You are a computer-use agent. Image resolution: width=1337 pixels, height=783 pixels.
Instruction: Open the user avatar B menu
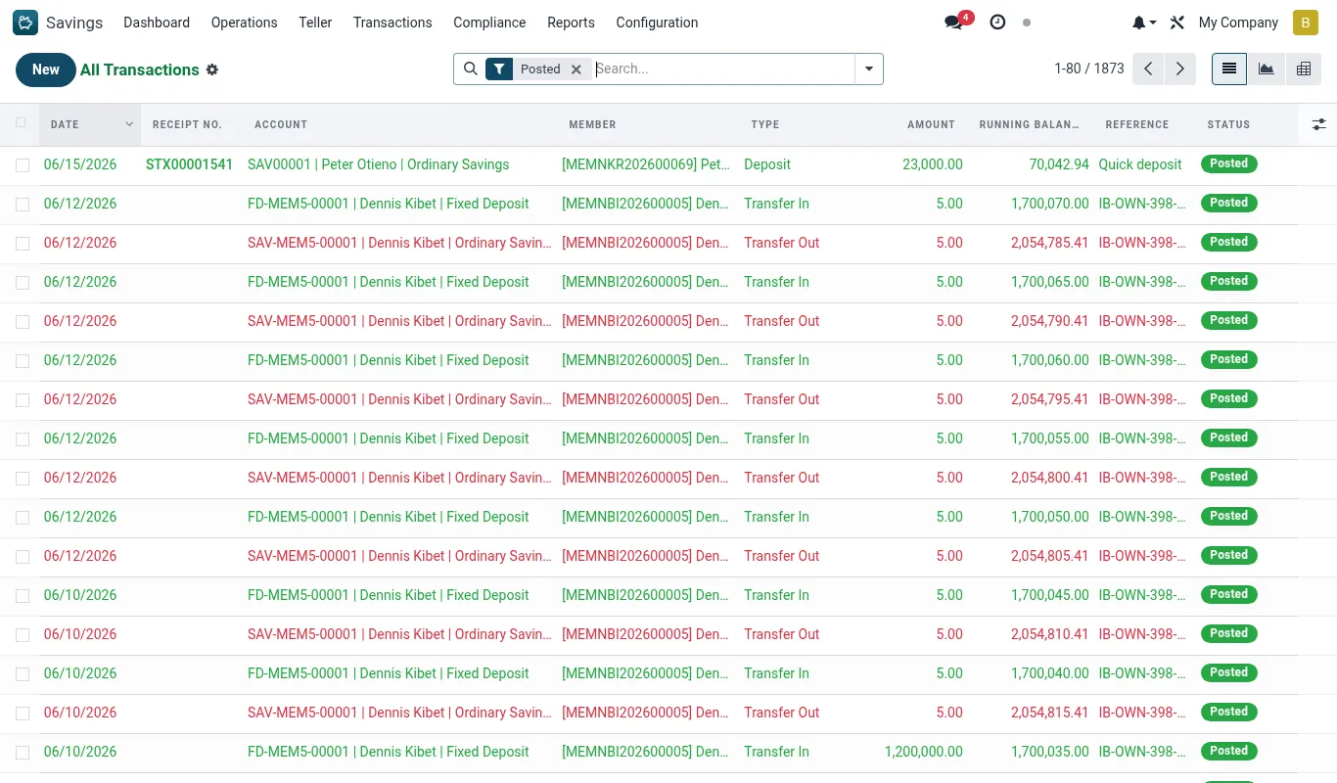tap(1306, 23)
